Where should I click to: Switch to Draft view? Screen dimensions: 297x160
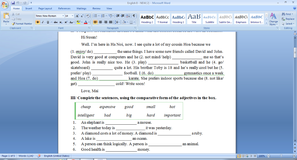tap(255, 156)
